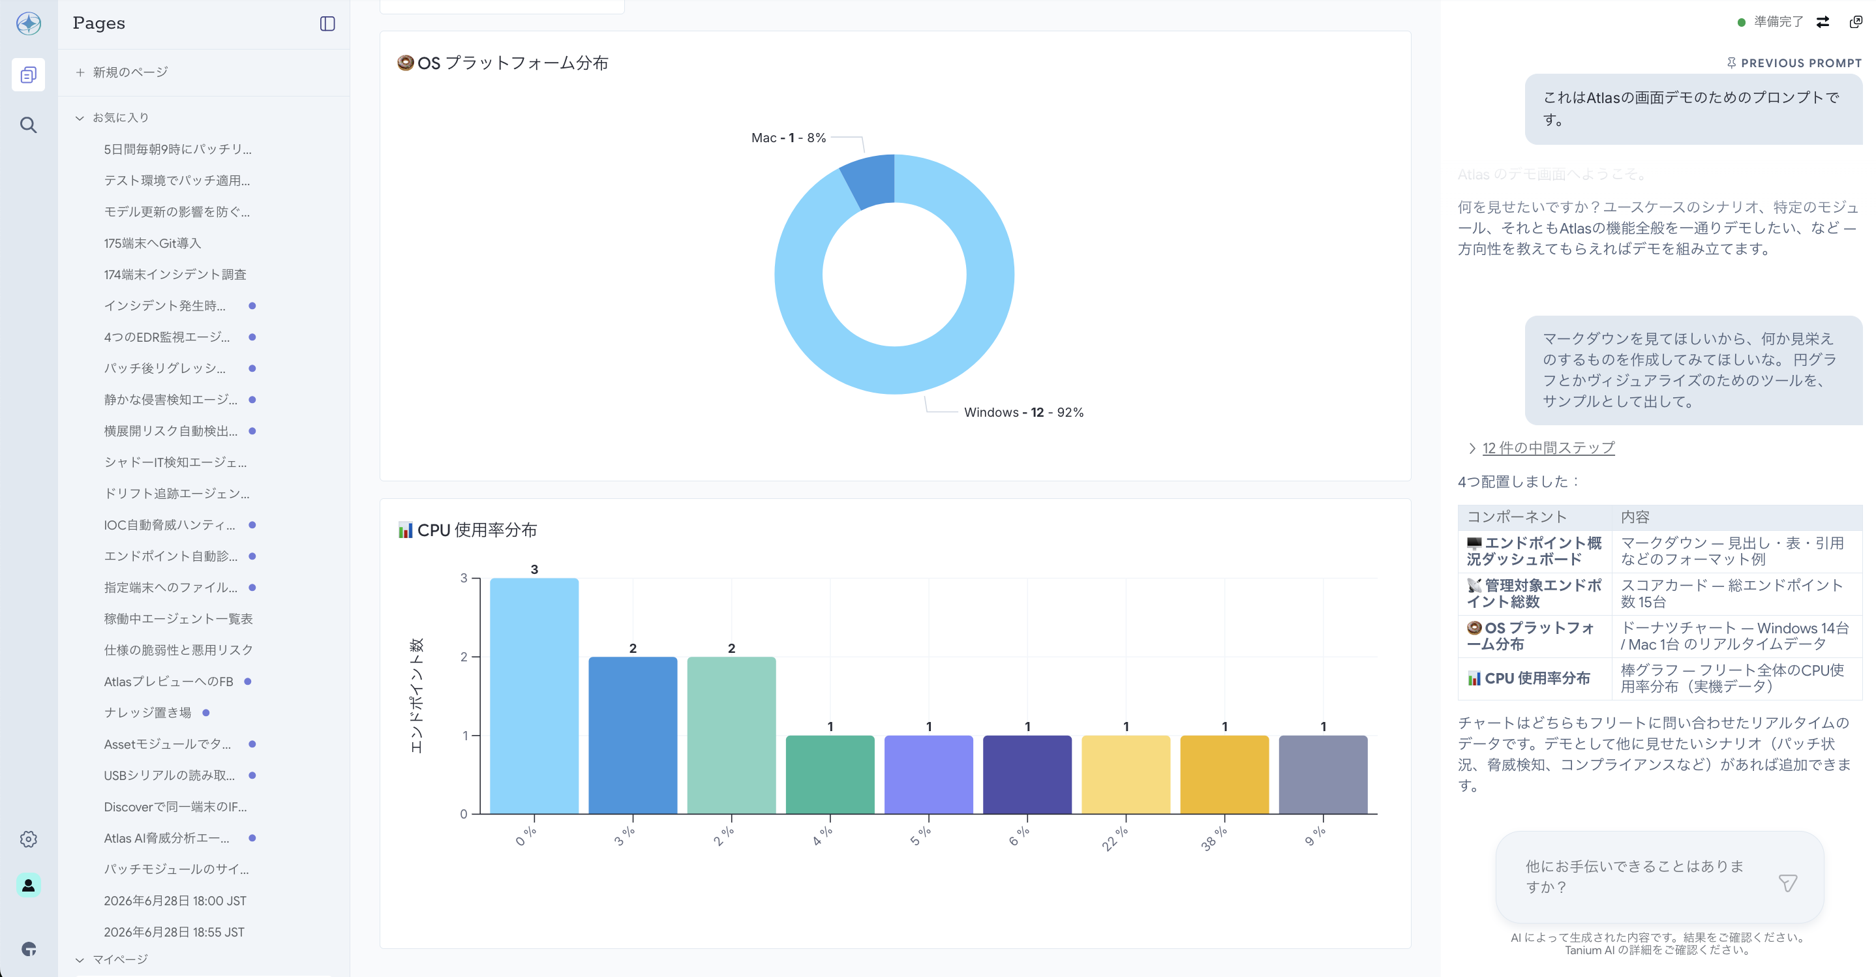Viewport: 1876px width, 977px height.
Task: Open page 指定端末へのファイル...
Action: 170,588
